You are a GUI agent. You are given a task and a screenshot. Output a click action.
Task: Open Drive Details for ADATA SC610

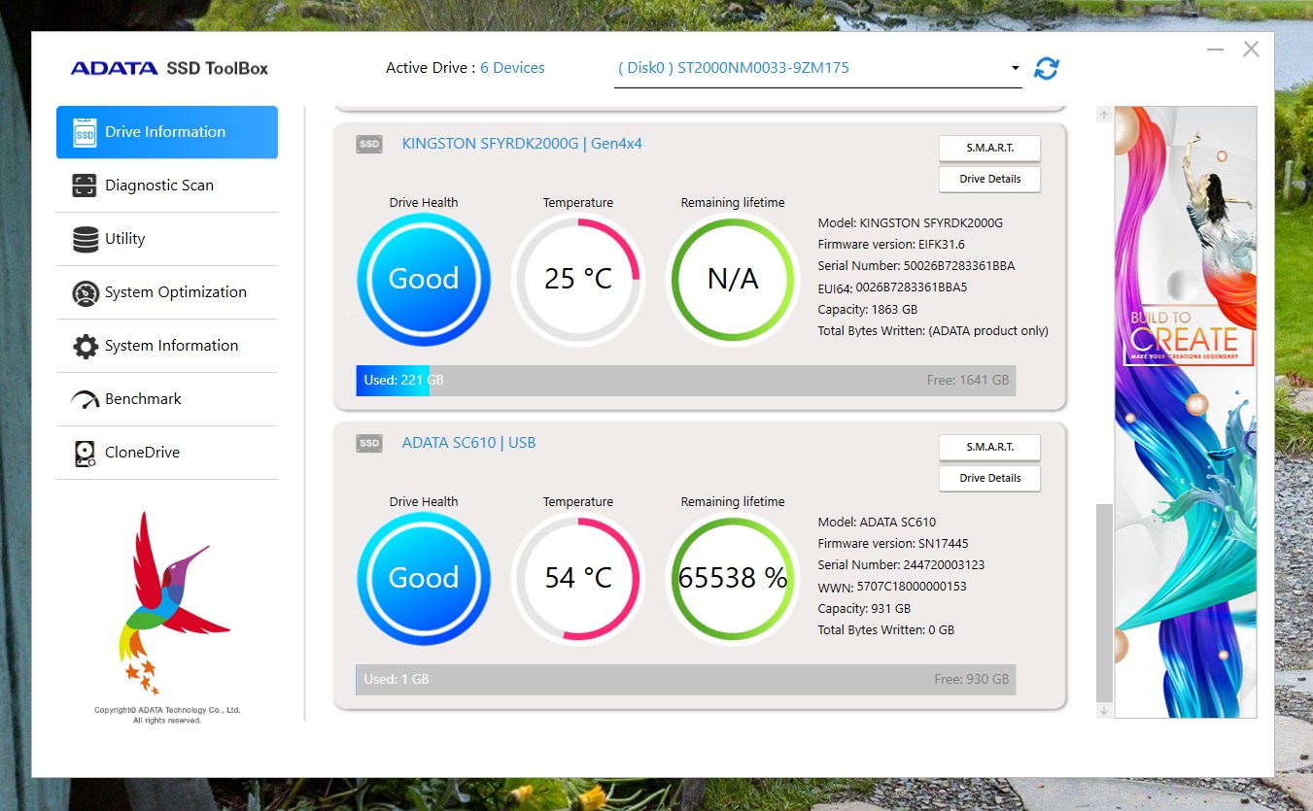click(989, 478)
